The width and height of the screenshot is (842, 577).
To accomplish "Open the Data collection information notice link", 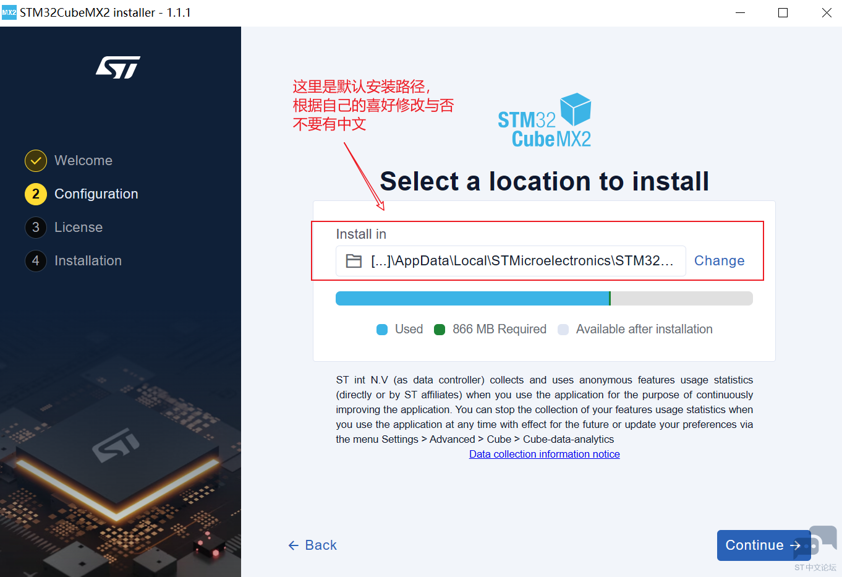I will coord(545,455).
